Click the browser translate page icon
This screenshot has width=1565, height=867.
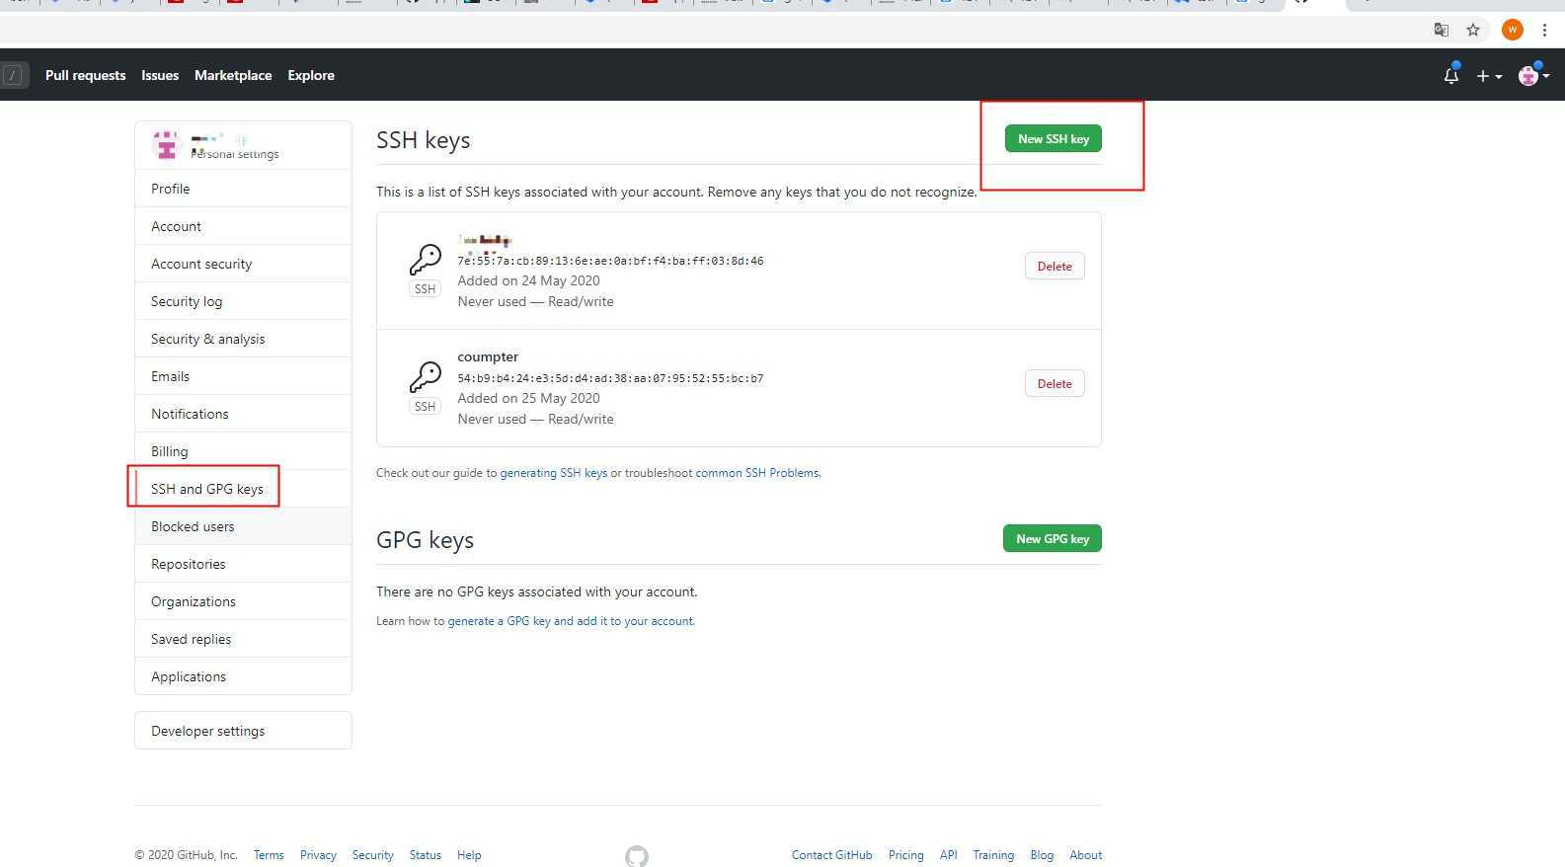click(1442, 30)
